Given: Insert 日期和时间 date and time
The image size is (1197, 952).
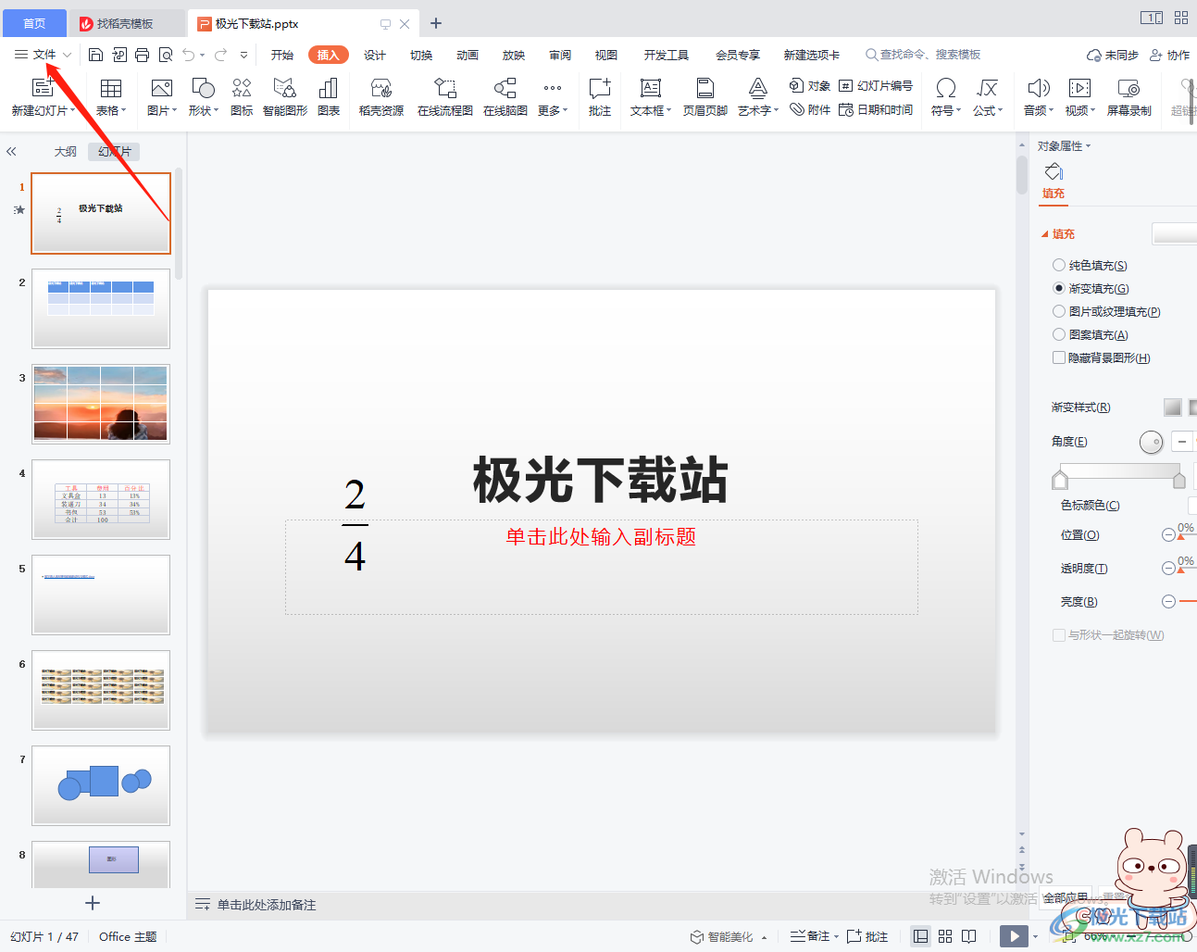Looking at the screenshot, I should (876, 109).
